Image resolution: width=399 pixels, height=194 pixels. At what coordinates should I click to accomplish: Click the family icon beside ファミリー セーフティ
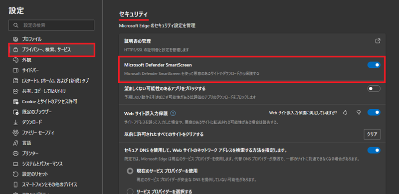16,133
